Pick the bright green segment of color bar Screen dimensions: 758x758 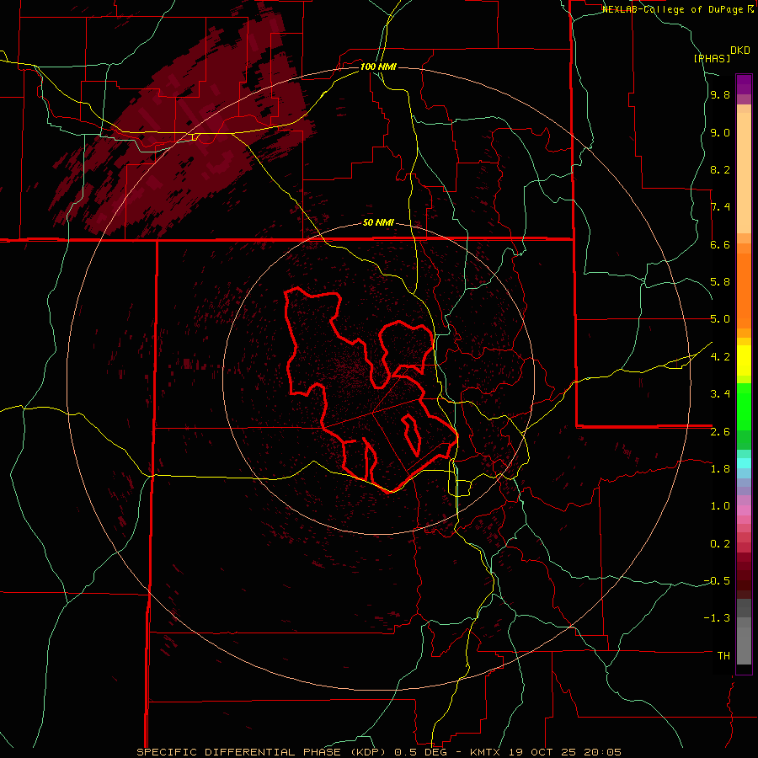click(744, 407)
